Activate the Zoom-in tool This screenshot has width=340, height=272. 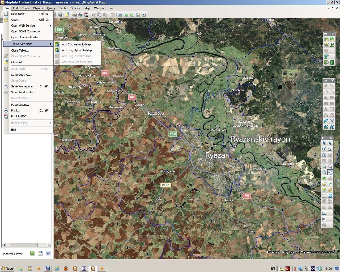324,166
